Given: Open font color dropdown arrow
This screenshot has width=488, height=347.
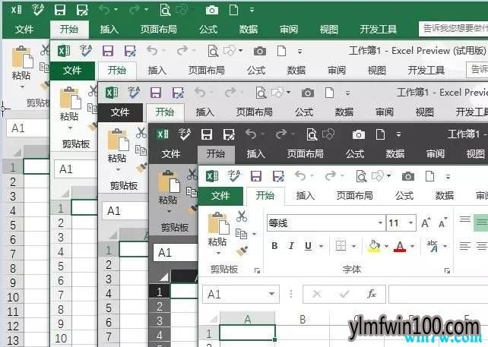Looking at the screenshot, I should [413, 246].
